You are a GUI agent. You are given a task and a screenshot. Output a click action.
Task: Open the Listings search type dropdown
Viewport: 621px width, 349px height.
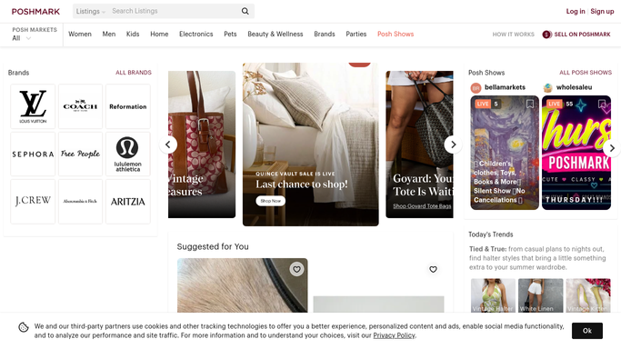(90, 11)
